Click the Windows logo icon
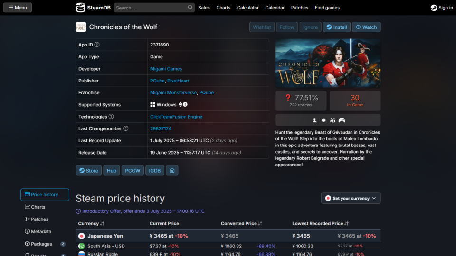Image resolution: width=456 pixels, height=256 pixels. 152,104
